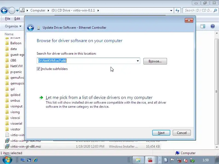
Task: Click the Action Center flag tray icon
Action: pos(172,160)
